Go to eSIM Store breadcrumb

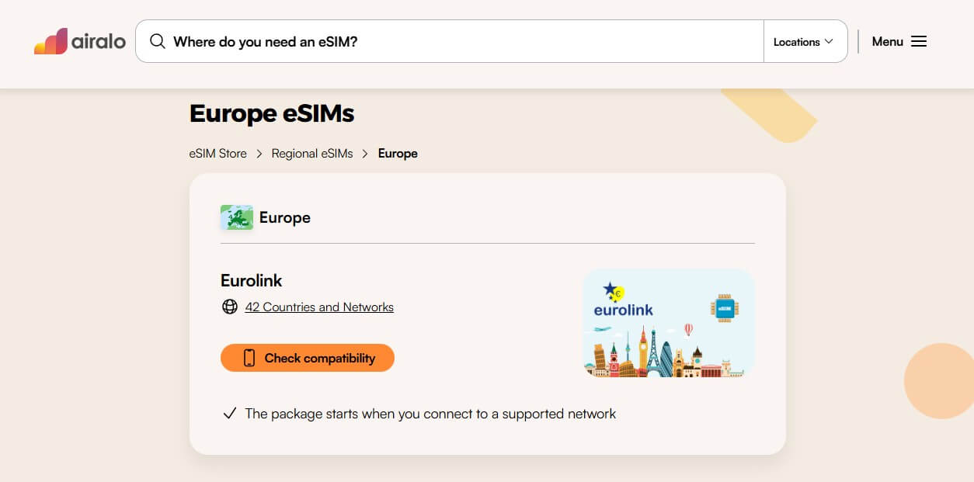tap(217, 154)
